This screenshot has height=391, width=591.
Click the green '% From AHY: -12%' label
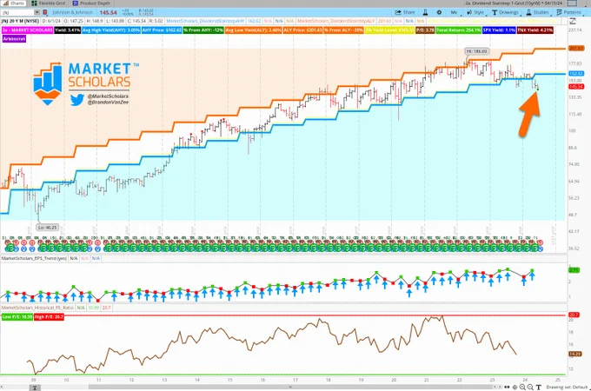[x=203, y=30]
